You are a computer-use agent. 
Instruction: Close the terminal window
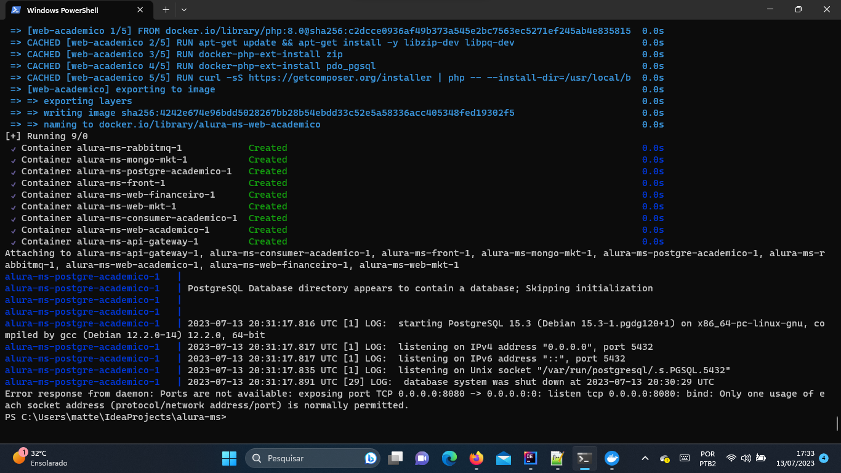click(x=827, y=9)
